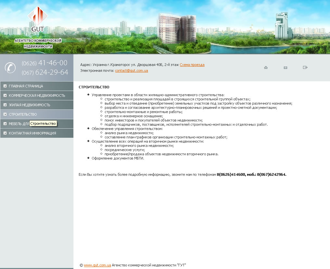Click the arrow icon beside Мебель для

5,123
